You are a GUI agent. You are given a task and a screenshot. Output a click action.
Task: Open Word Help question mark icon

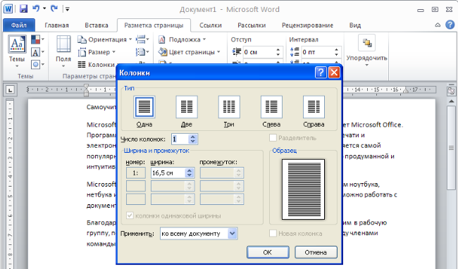[x=450, y=25]
